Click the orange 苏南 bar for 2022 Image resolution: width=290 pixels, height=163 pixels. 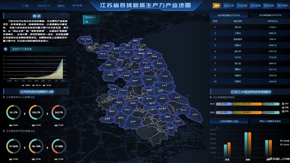tap(250, 144)
